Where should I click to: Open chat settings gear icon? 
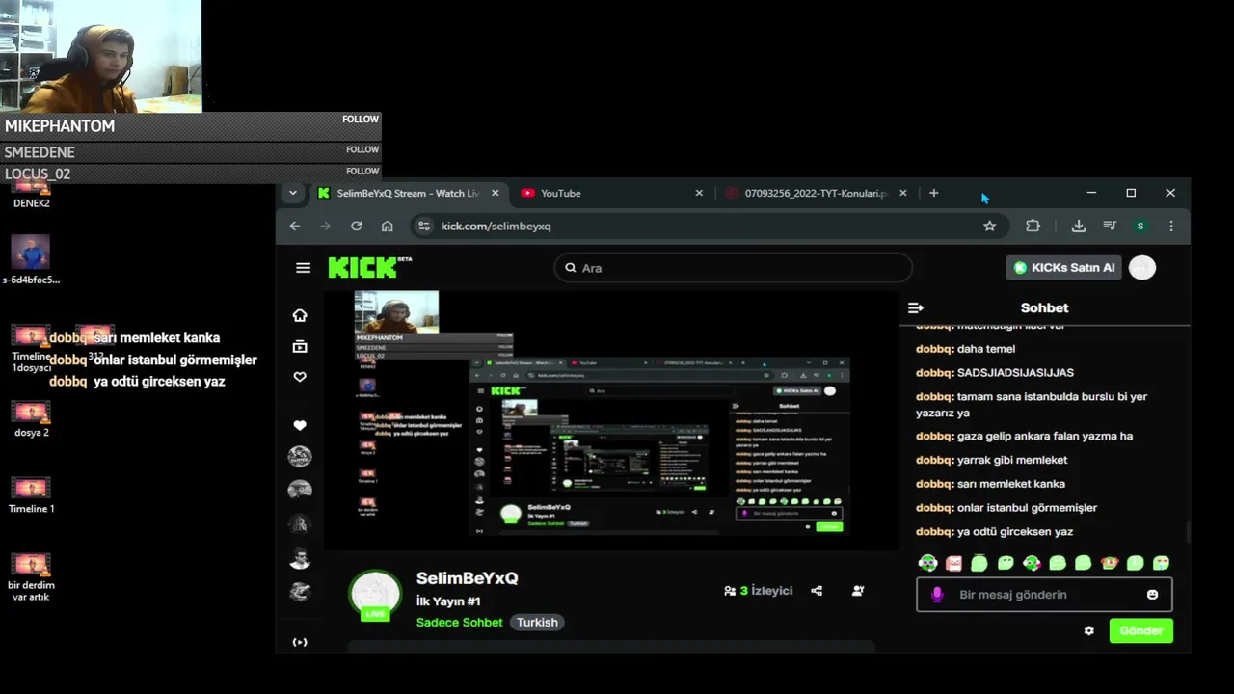[x=1089, y=631]
